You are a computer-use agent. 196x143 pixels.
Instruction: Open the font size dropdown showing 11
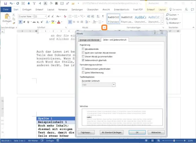click(x=45, y=16)
